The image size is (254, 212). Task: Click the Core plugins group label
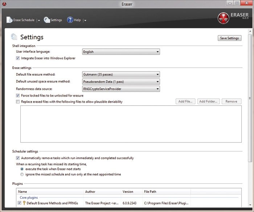click(x=29, y=198)
